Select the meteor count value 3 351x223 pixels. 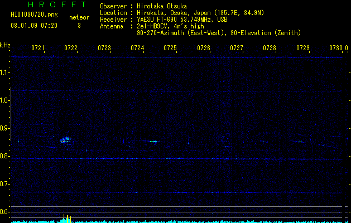(x=79, y=26)
